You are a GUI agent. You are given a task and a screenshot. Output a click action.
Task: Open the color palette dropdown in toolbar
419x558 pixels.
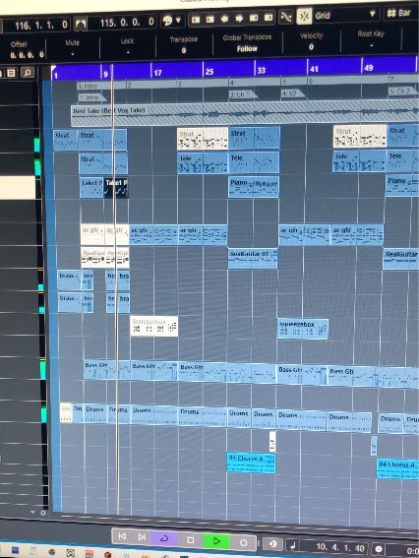[x=172, y=21]
